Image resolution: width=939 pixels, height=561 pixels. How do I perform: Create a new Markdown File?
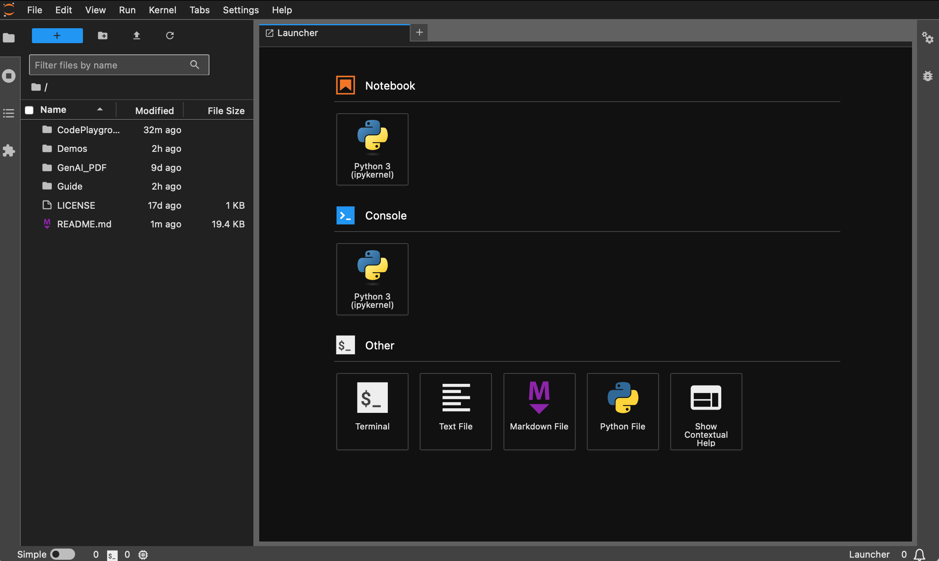click(539, 411)
